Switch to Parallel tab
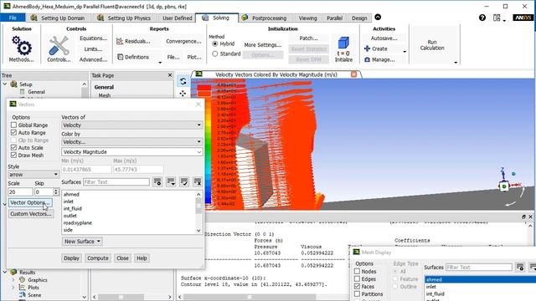This screenshot has height=301, width=536. click(x=334, y=18)
